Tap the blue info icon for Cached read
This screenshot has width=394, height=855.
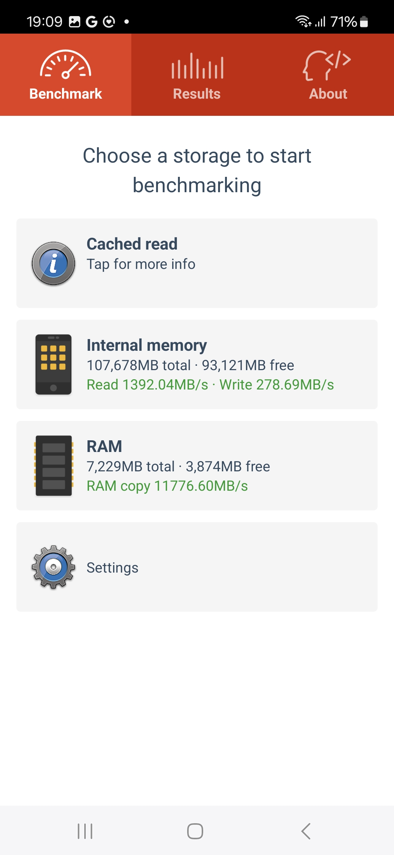[54, 263]
